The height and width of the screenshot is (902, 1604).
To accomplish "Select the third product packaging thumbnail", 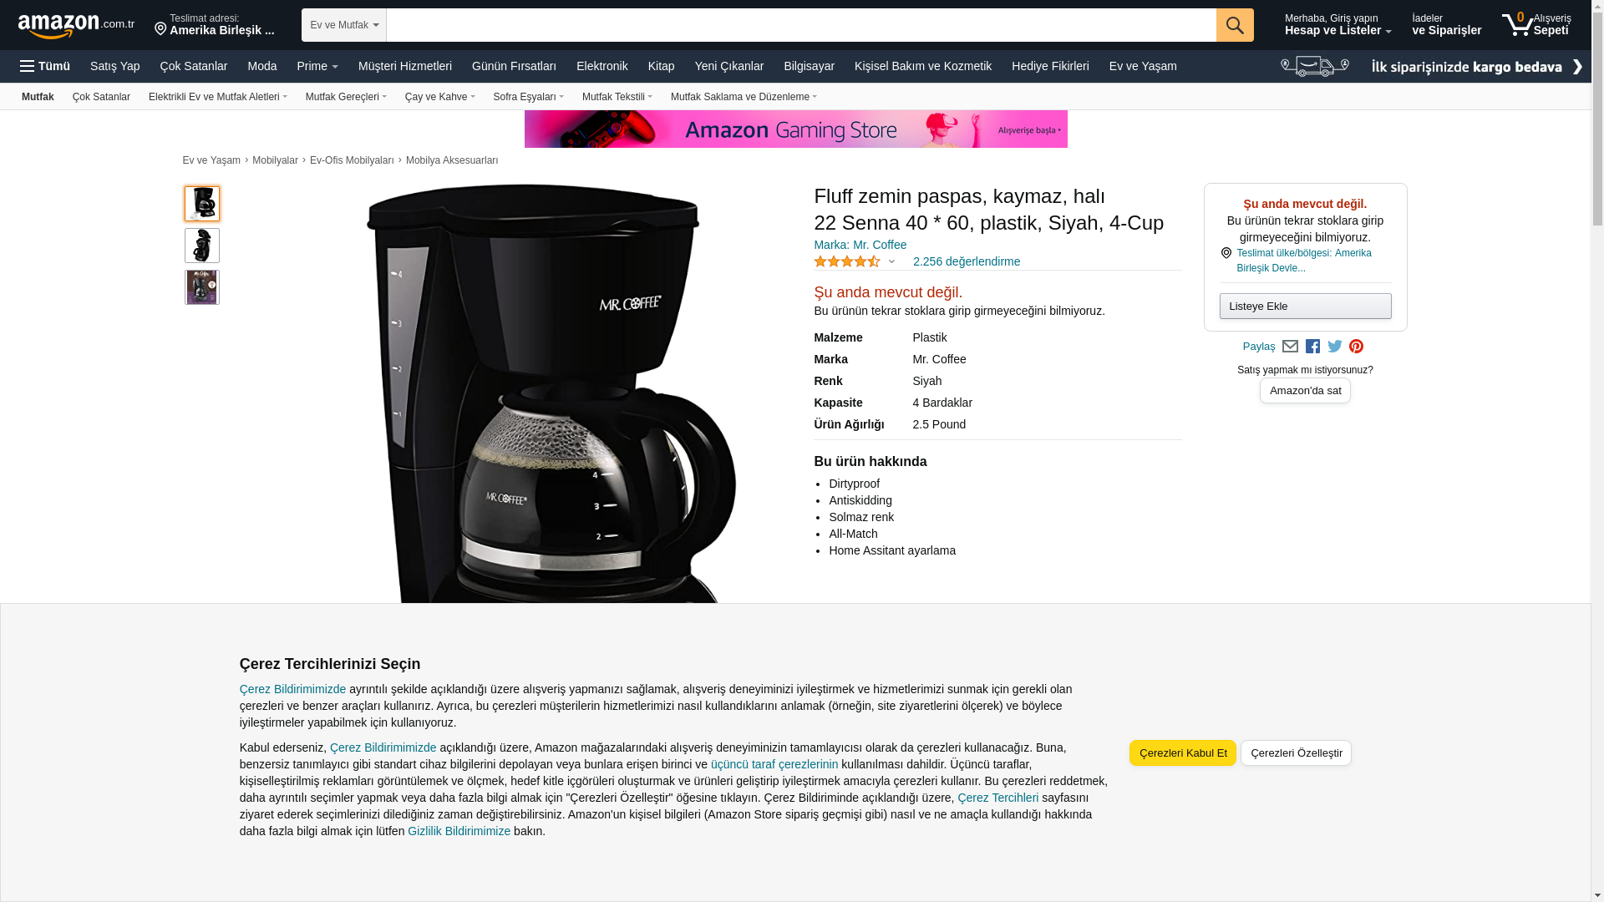I will coord(202,287).
